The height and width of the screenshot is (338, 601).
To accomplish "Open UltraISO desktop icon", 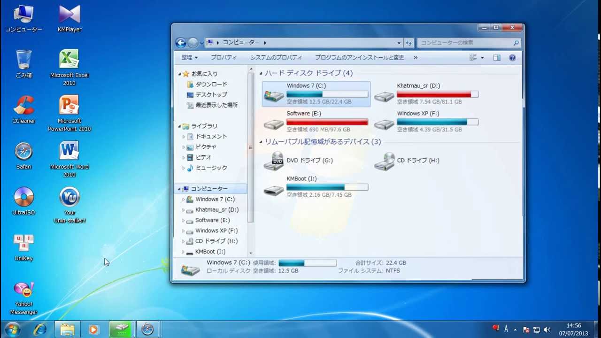I will [23, 202].
